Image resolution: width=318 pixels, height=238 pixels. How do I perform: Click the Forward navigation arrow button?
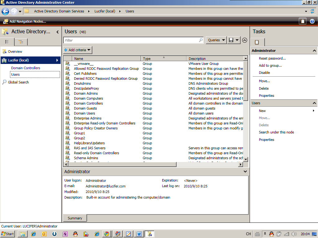tap(14, 11)
